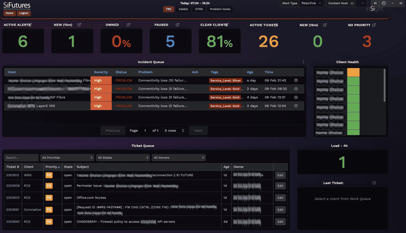Sort incidents by Age column header
Image resolution: width=406 pixels, height=233 pixels.
point(250,72)
